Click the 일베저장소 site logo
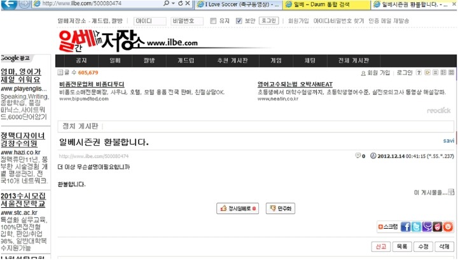This screenshot has width=458, height=260. 128,41
